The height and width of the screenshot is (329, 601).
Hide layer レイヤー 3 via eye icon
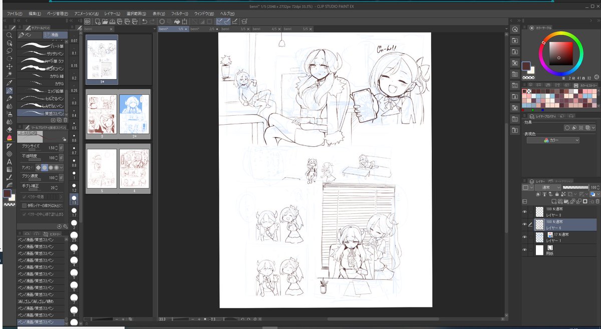pyautogui.click(x=525, y=212)
